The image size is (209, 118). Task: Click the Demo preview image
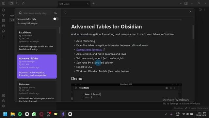(126, 92)
